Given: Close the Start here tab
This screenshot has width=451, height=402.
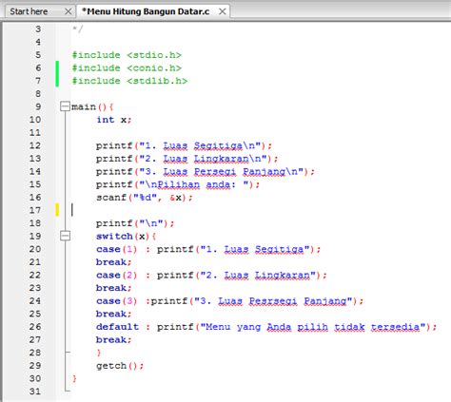Looking at the screenshot, I should pos(68,11).
